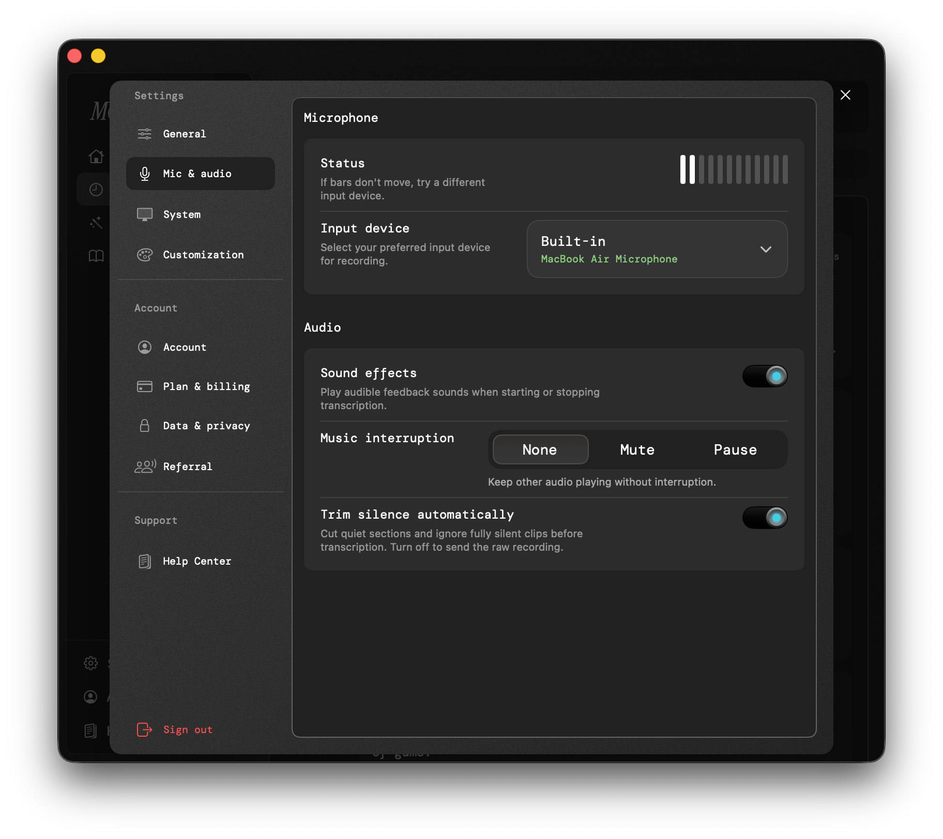This screenshot has width=943, height=839.
Task: Close the settings dialog with the X
Action: pos(845,95)
